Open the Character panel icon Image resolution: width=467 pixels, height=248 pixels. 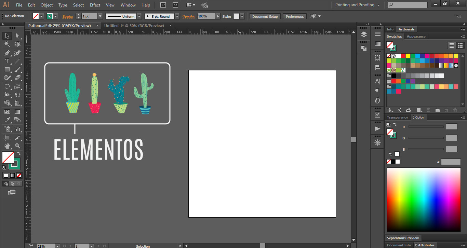pos(377,82)
